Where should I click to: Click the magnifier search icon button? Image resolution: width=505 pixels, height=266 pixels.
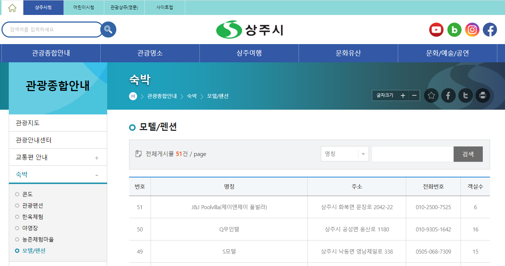[108, 30]
